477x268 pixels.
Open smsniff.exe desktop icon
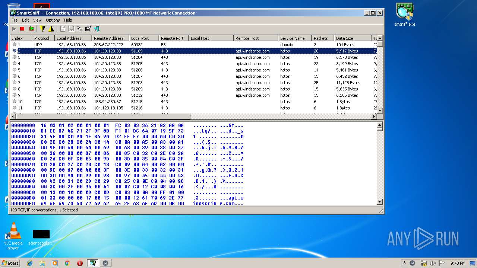405,15
